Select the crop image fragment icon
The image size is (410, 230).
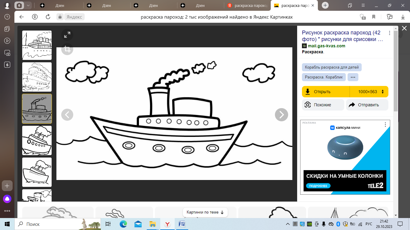click(67, 49)
